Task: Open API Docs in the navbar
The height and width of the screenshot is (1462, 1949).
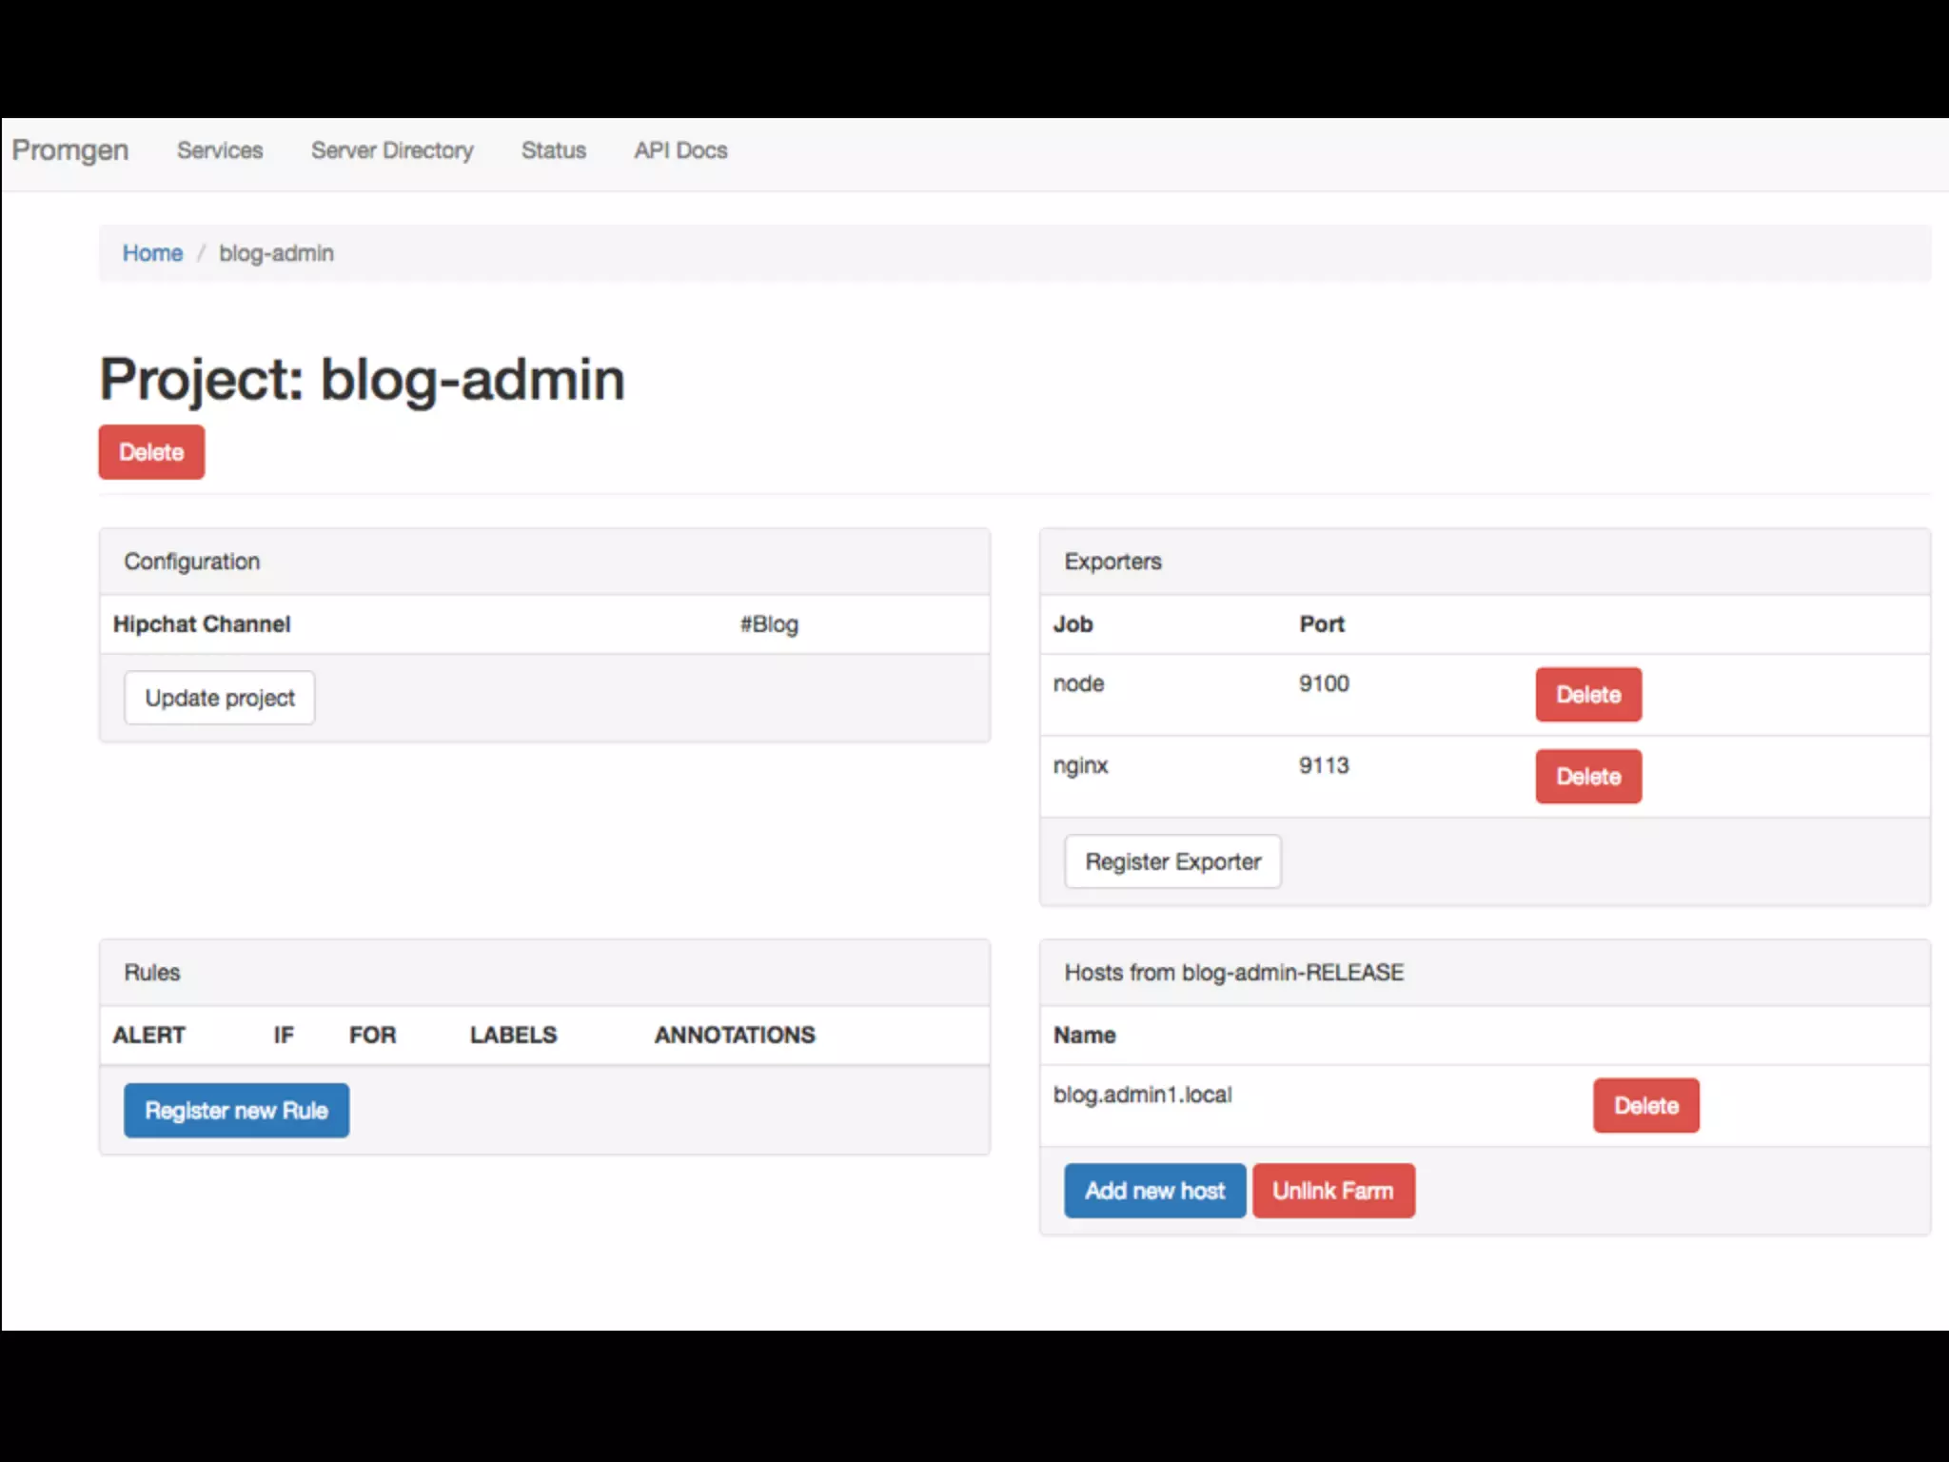Action: [x=680, y=150]
